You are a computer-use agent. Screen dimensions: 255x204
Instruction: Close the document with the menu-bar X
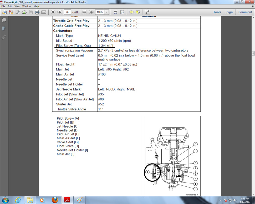(253, 6)
